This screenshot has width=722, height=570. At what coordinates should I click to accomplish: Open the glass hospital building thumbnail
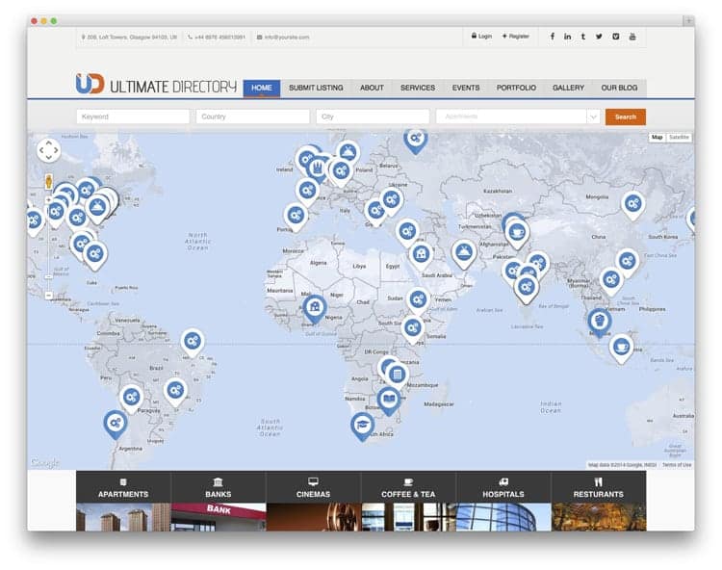tap(503, 517)
